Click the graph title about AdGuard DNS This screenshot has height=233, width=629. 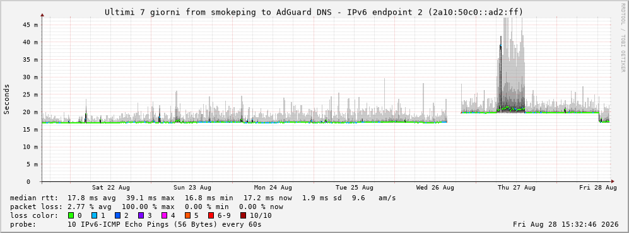pyautogui.click(x=314, y=13)
